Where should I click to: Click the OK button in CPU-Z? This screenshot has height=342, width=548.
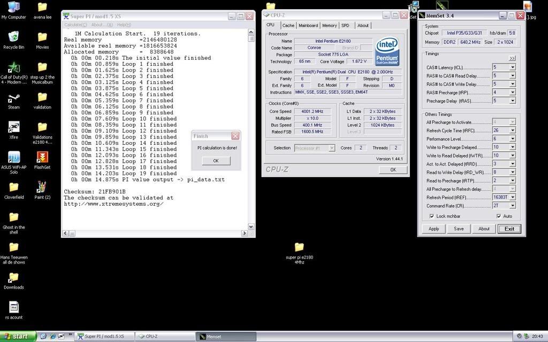tap(393, 169)
